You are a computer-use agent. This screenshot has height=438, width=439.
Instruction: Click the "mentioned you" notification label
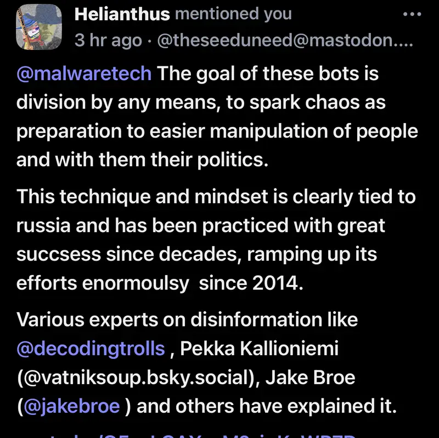pos(234,14)
